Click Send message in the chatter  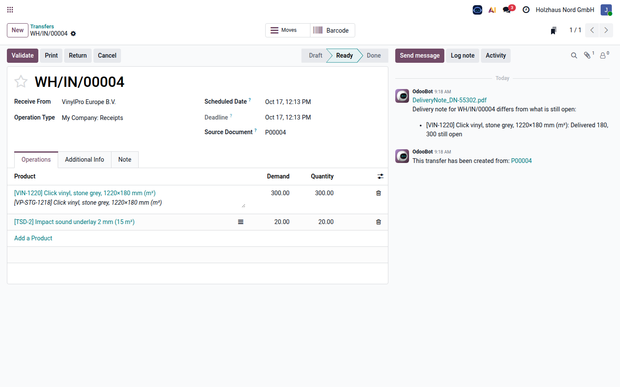420,55
